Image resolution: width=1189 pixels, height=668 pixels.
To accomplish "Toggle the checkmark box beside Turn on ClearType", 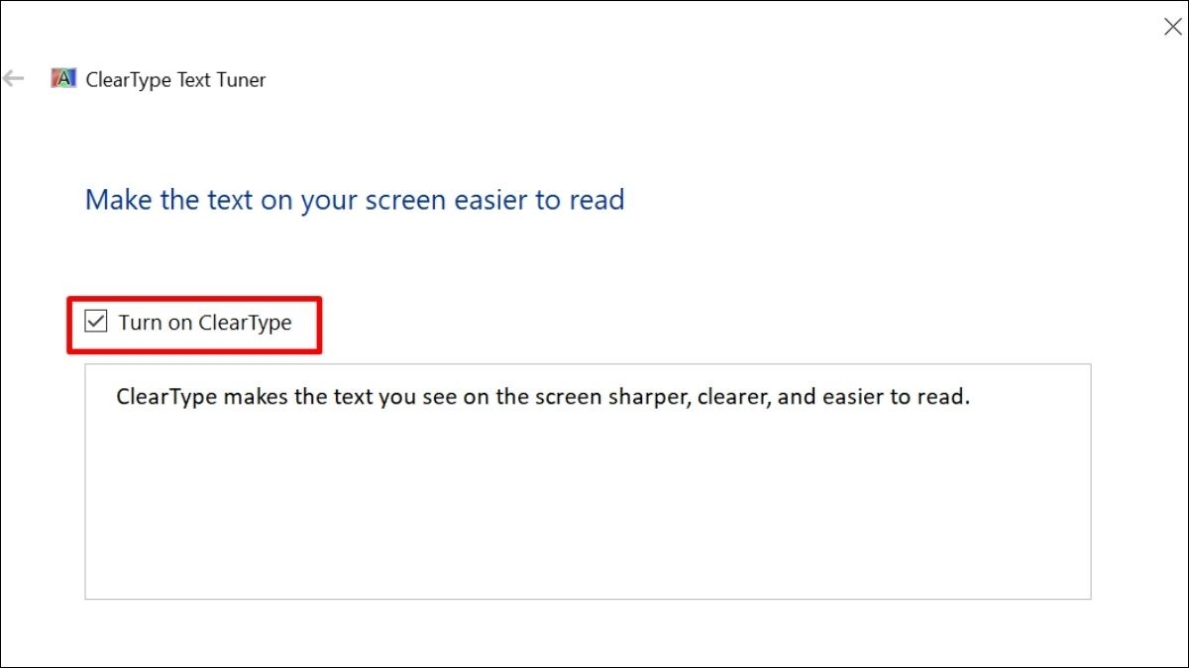I will (x=96, y=322).
